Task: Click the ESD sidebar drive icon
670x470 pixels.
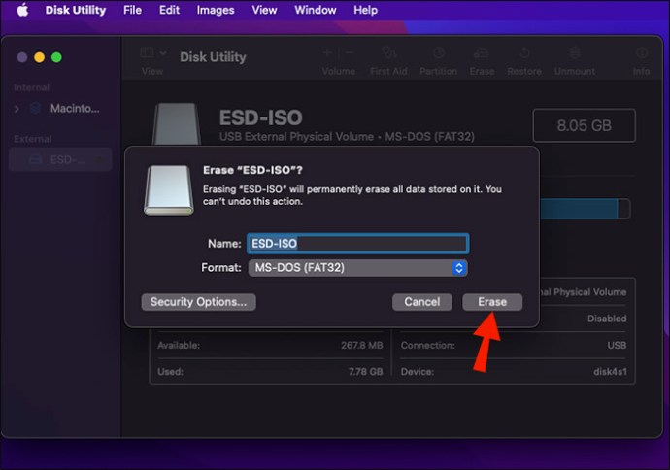Action: 36,160
